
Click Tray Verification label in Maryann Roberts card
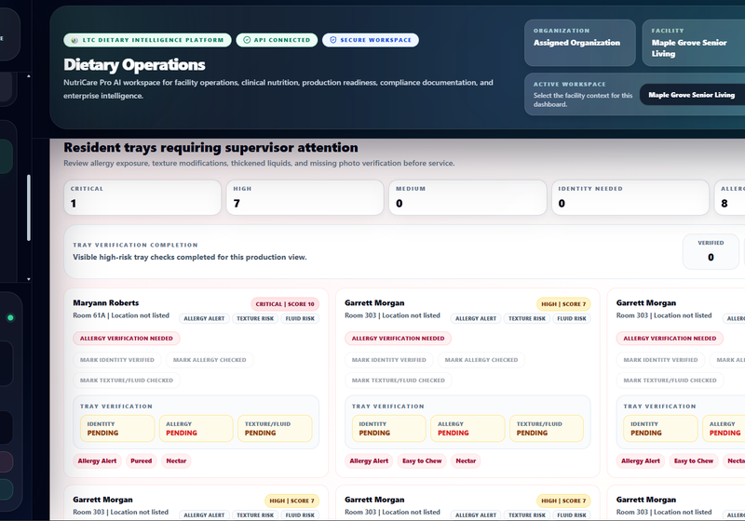pos(116,407)
